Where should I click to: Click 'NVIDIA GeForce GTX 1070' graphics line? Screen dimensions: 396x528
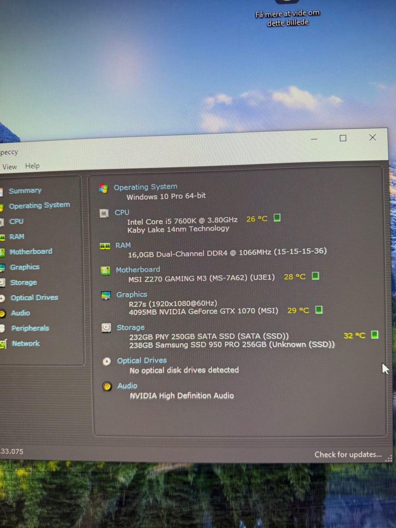pyautogui.click(x=204, y=311)
